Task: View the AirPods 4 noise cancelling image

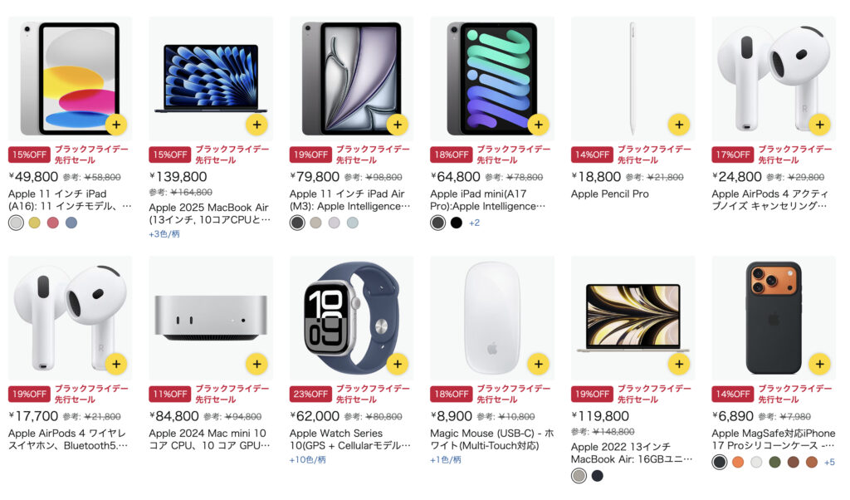Action: (x=774, y=79)
